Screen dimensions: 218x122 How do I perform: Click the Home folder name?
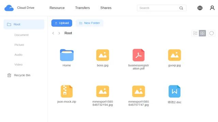pyautogui.click(x=67, y=65)
